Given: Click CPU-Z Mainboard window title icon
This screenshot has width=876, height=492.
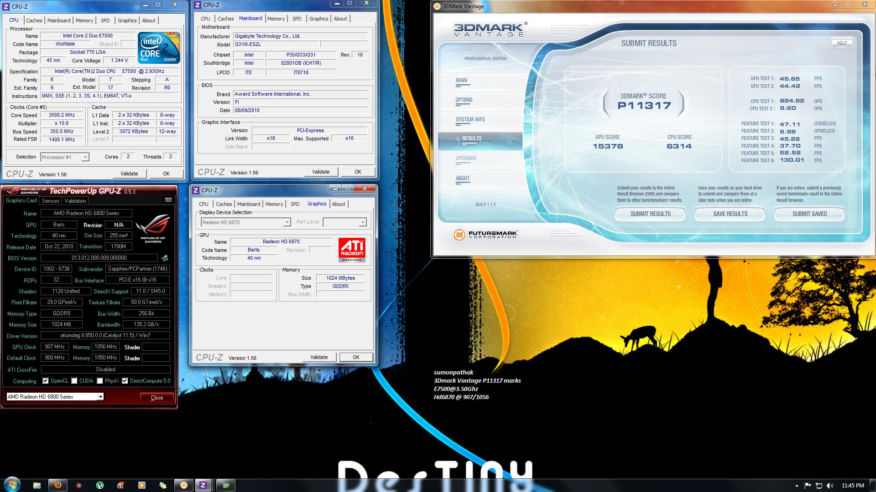Looking at the screenshot, I should pos(198,5).
